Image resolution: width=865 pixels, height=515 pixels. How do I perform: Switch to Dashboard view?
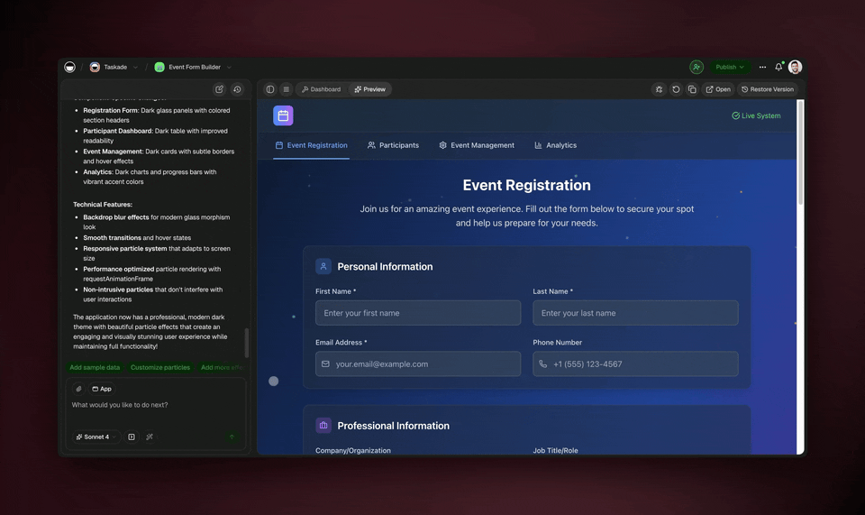[321, 89]
